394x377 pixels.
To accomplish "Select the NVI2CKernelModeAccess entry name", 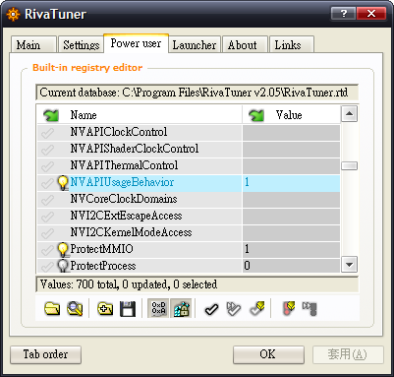I will pyautogui.click(x=131, y=232).
